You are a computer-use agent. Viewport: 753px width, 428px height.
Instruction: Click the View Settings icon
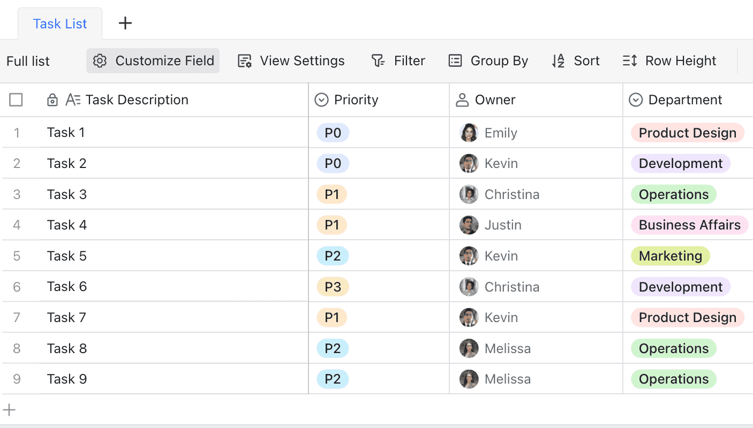(x=245, y=61)
